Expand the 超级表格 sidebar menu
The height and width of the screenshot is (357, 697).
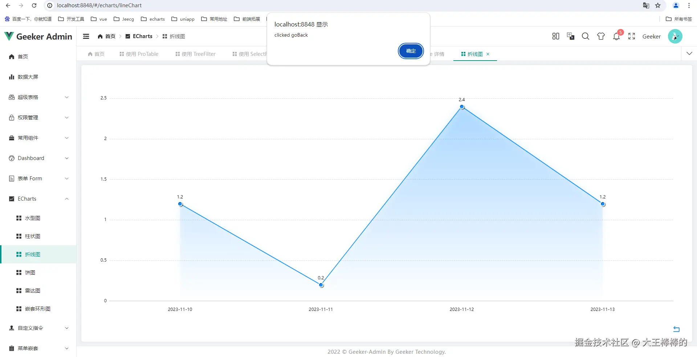click(38, 97)
